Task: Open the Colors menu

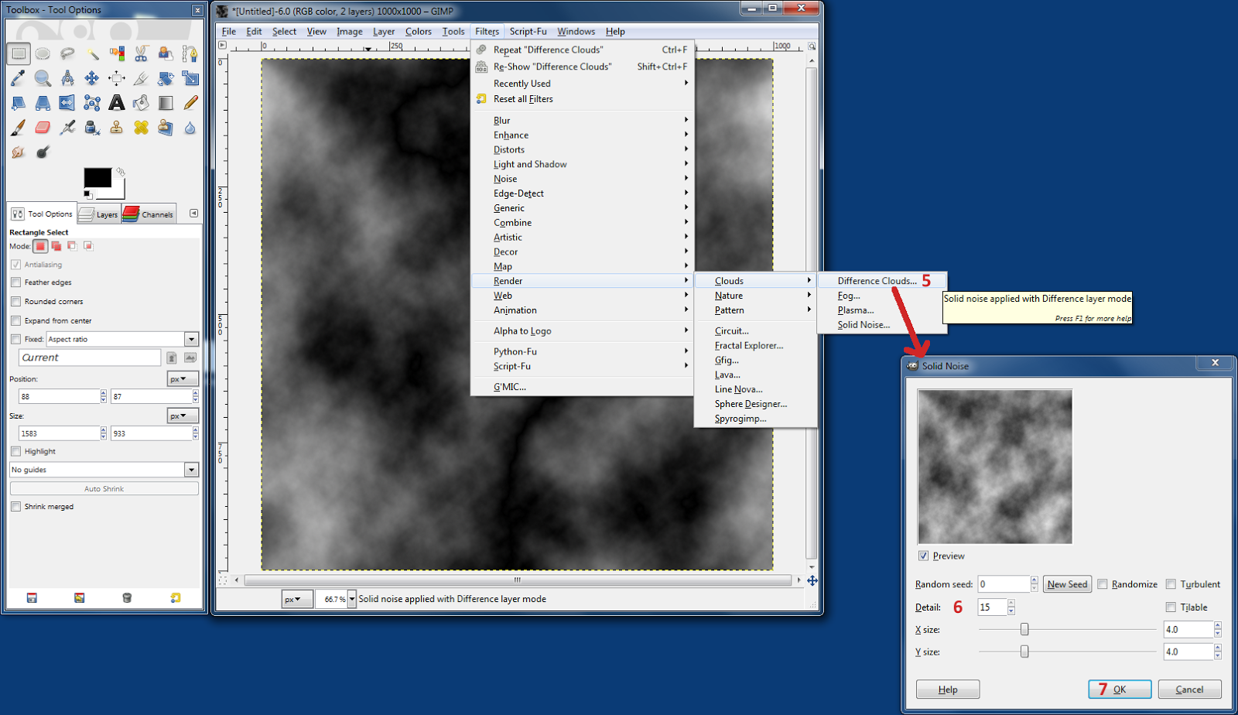Action: pyautogui.click(x=418, y=32)
